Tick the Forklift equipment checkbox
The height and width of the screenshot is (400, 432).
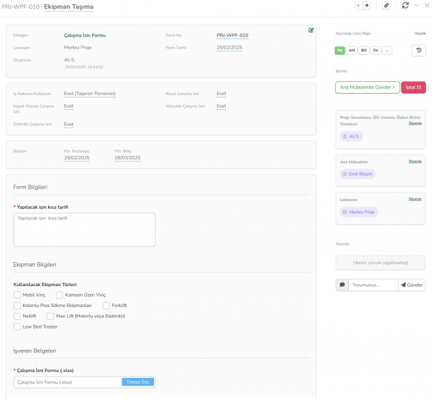tap(107, 305)
